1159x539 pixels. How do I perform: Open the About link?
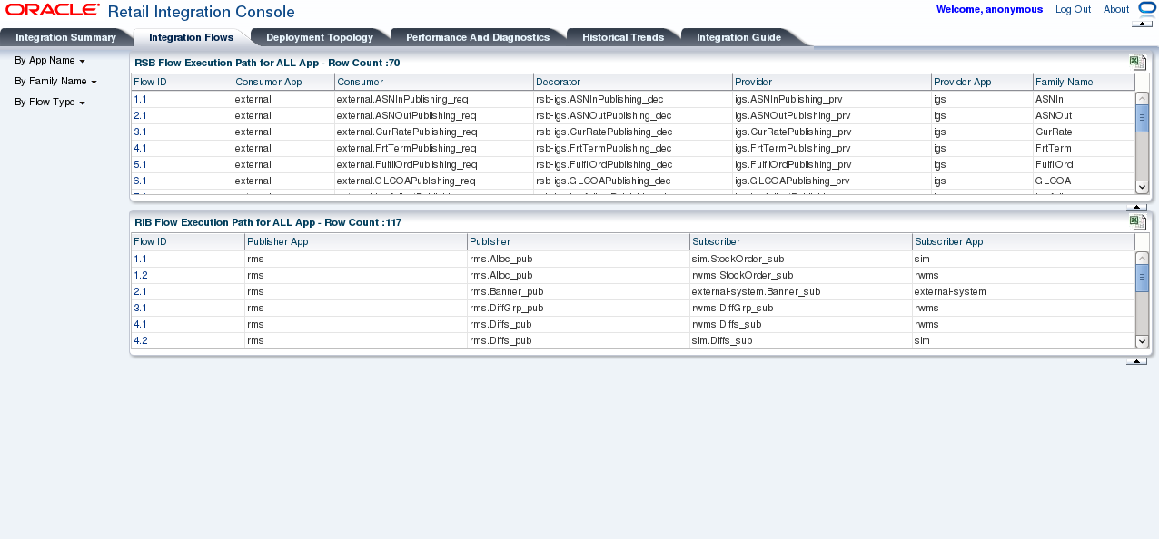(1116, 9)
